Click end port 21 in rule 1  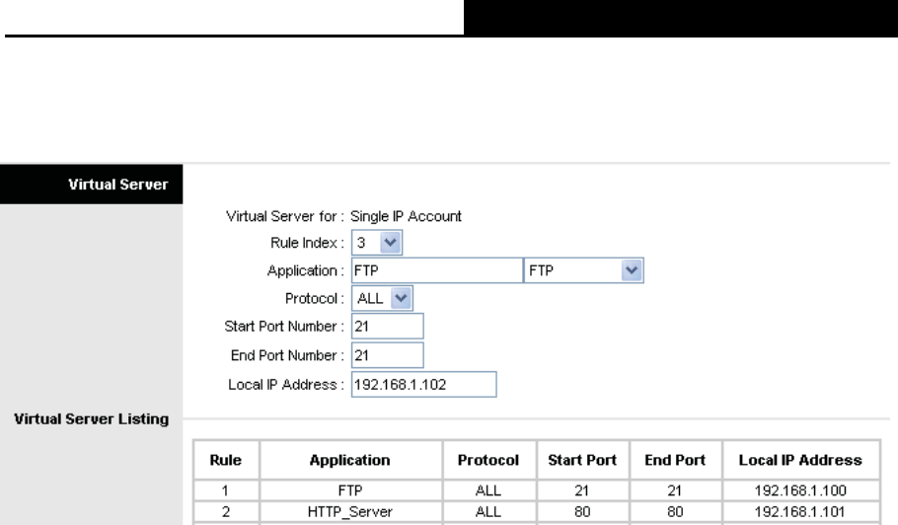tap(675, 490)
